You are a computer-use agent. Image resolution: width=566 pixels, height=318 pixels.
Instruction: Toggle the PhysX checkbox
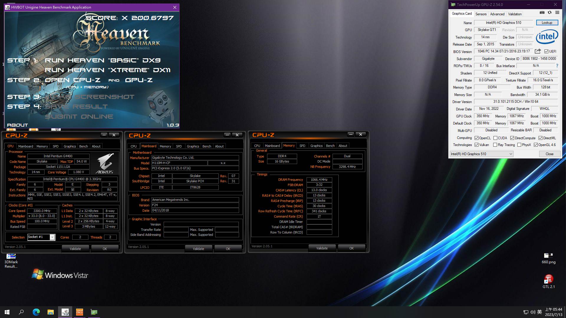click(519, 145)
